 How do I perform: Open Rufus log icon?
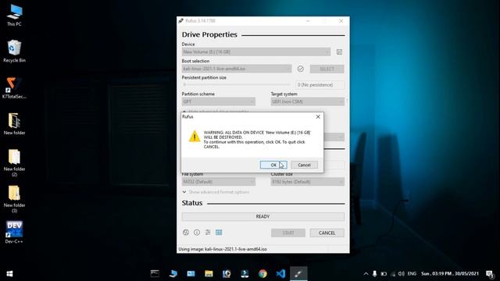click(219, 233)
